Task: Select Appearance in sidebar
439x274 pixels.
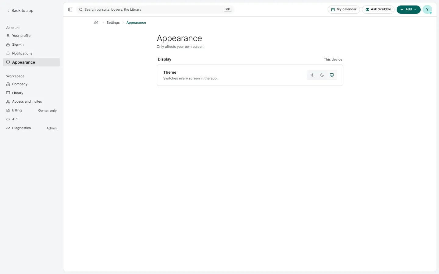Action: [31, 62]
